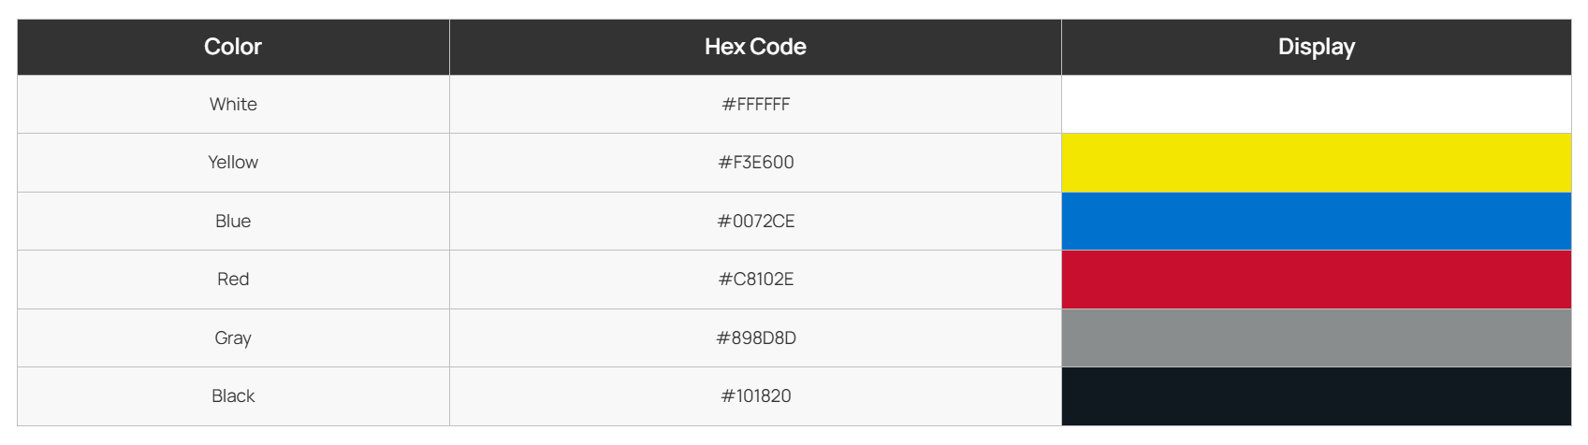The image size is (1588, 445).
Task: Click the Display column header
Action: click(1316, 47)
